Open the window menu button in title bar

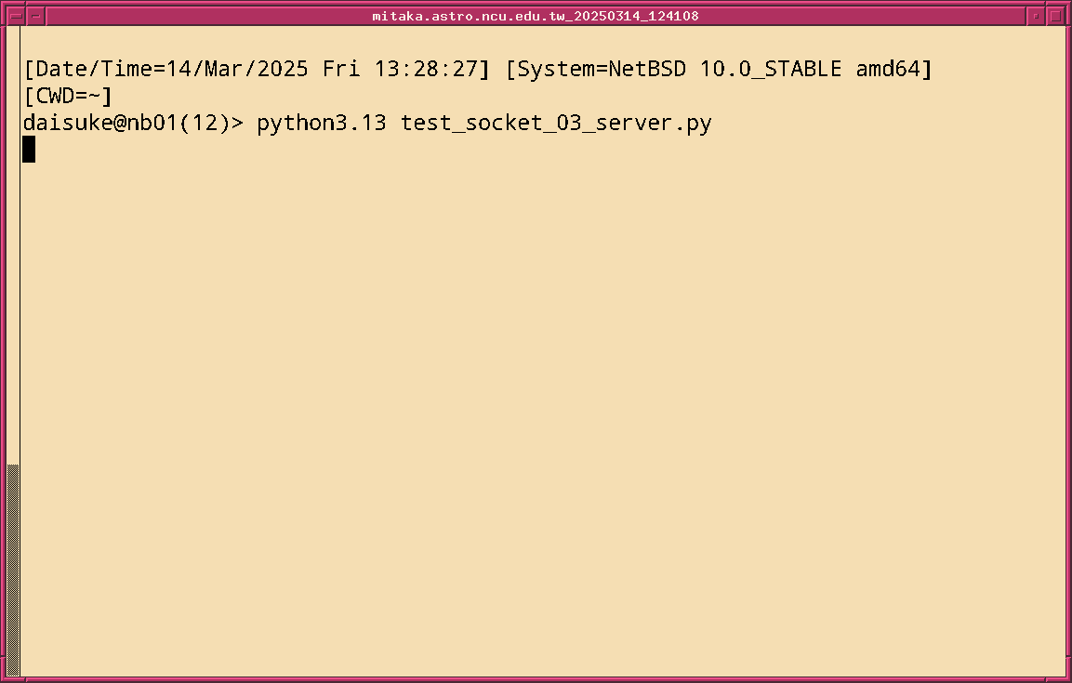coord(16,16)
